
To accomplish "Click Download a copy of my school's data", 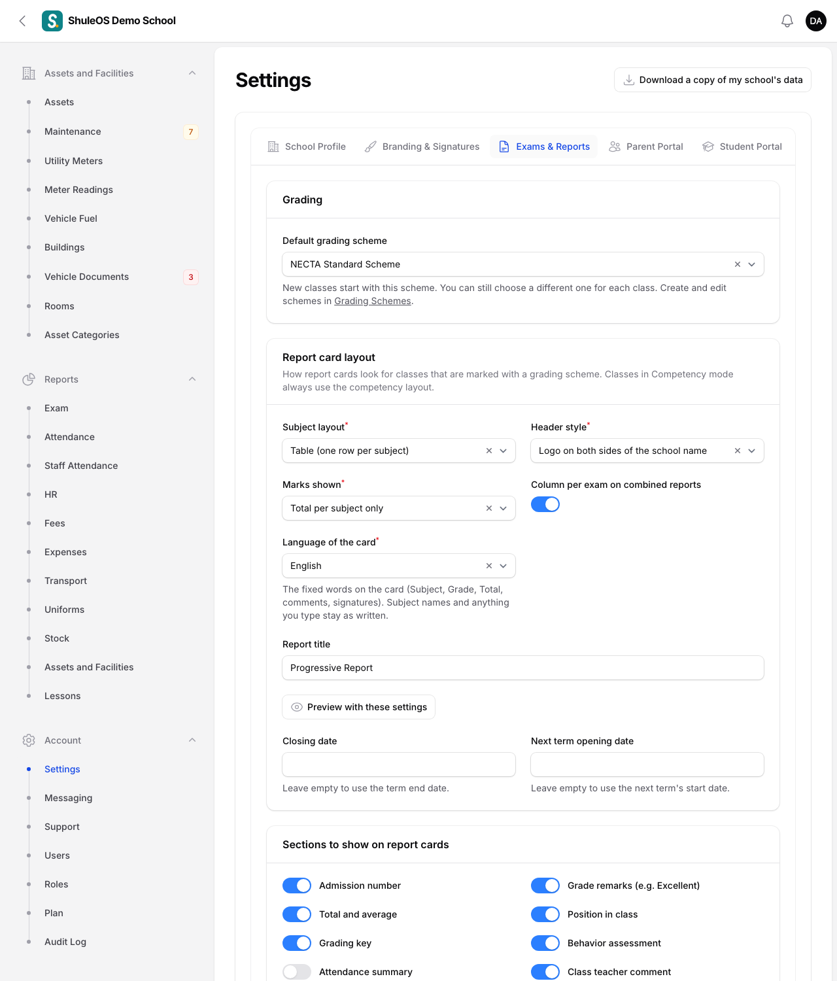I will pos(713,80).
